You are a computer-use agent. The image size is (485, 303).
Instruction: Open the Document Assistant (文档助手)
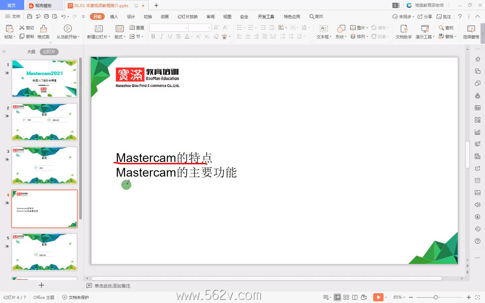(x=403, y=32)
